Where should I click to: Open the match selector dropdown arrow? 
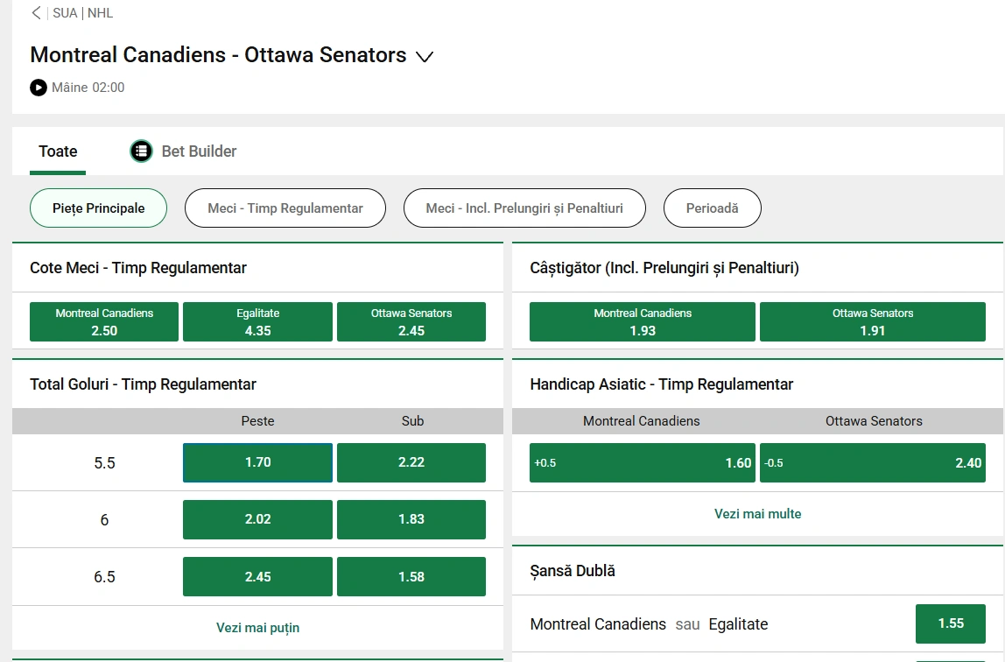(x=425, y=56)
